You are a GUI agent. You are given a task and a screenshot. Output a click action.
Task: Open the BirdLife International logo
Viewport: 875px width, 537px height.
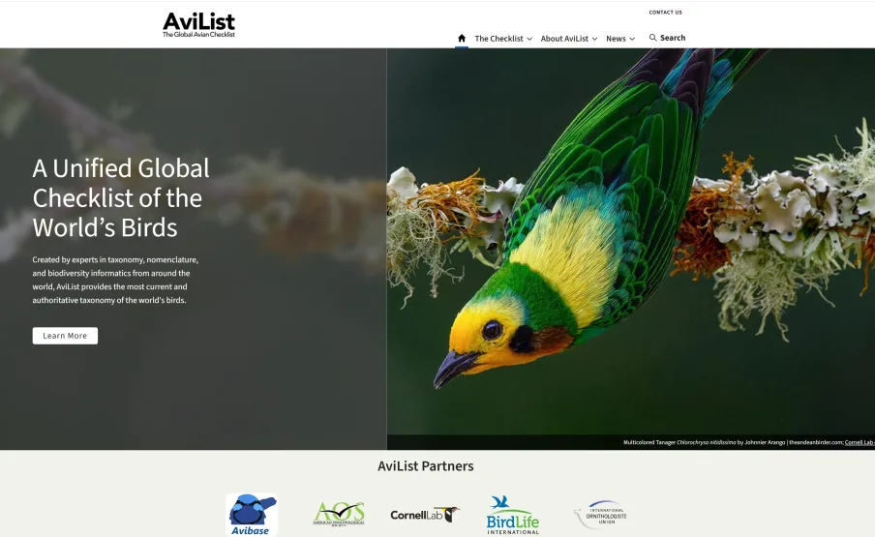(512, 516)
